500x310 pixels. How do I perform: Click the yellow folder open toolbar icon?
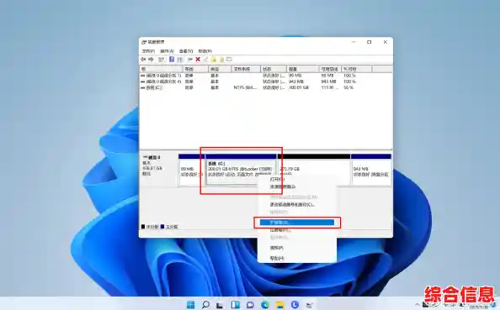point(214,60)
